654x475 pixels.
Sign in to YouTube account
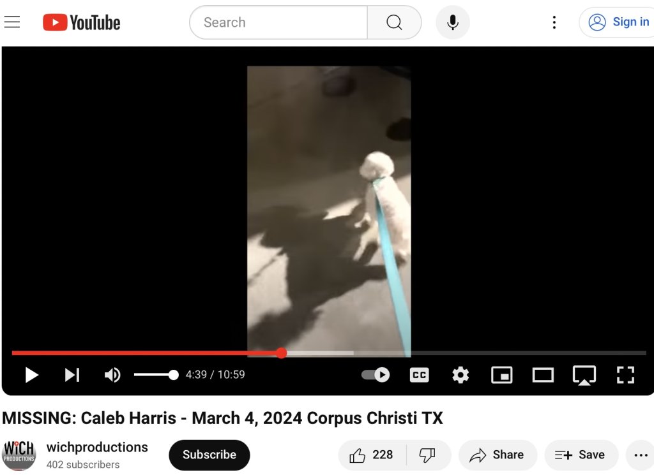point(618,22)
